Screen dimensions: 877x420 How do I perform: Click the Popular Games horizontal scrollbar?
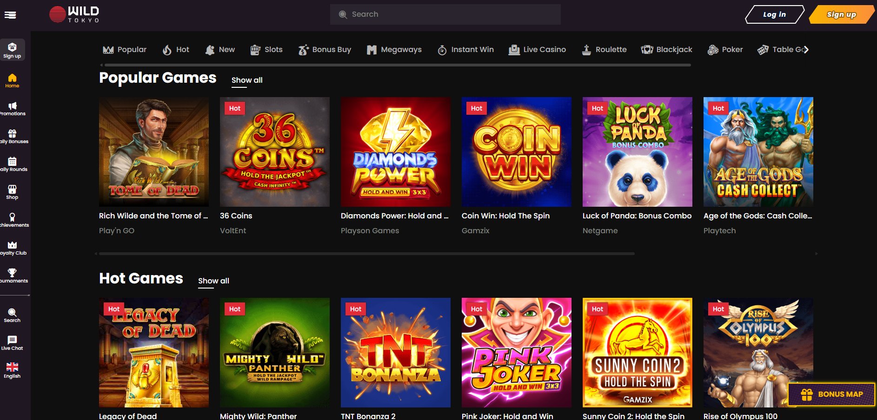pyautogui.click(x=367, y=254)
